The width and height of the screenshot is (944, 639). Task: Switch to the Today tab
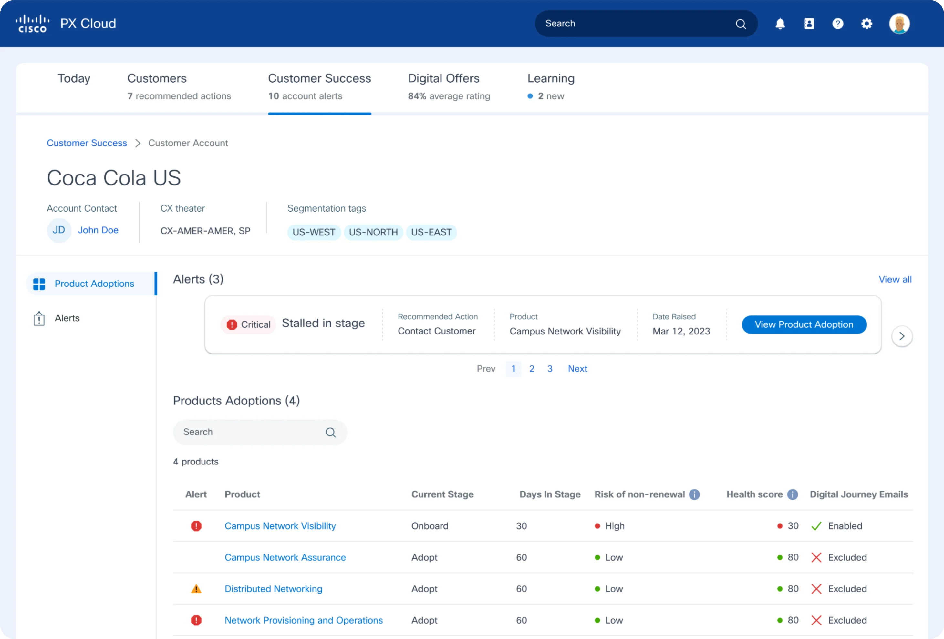[74, 78]
